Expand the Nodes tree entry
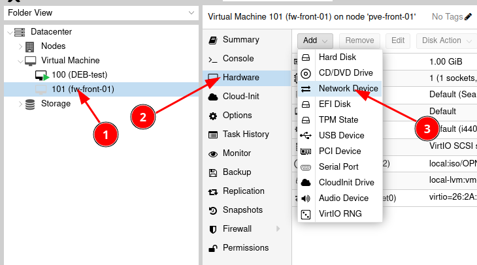Screen dimensions: 477x265 (21, 46)
